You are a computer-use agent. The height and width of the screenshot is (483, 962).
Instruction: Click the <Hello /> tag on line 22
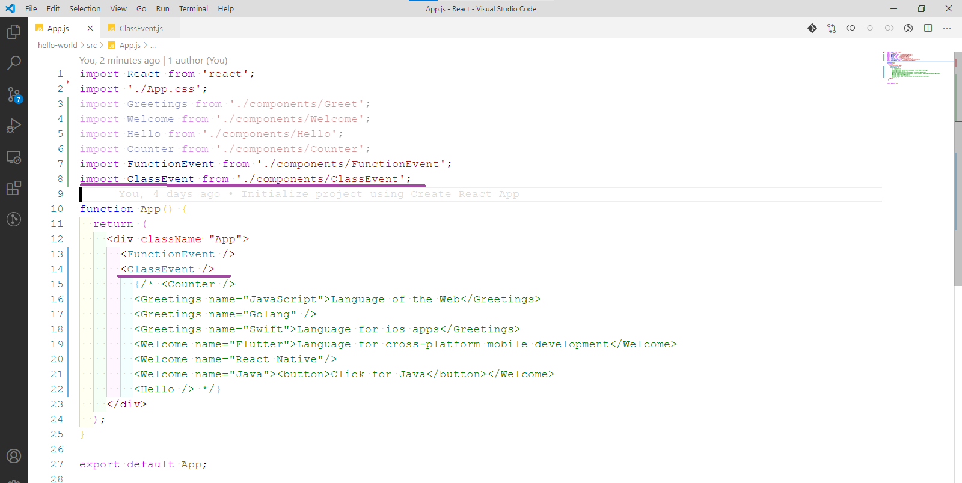point(164,389)
